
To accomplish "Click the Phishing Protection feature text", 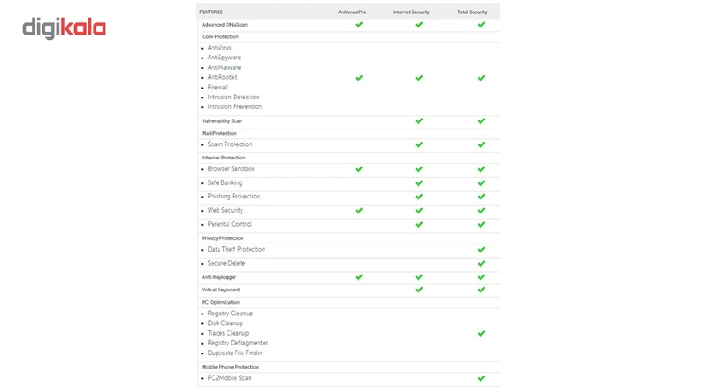I will [234, 197].
